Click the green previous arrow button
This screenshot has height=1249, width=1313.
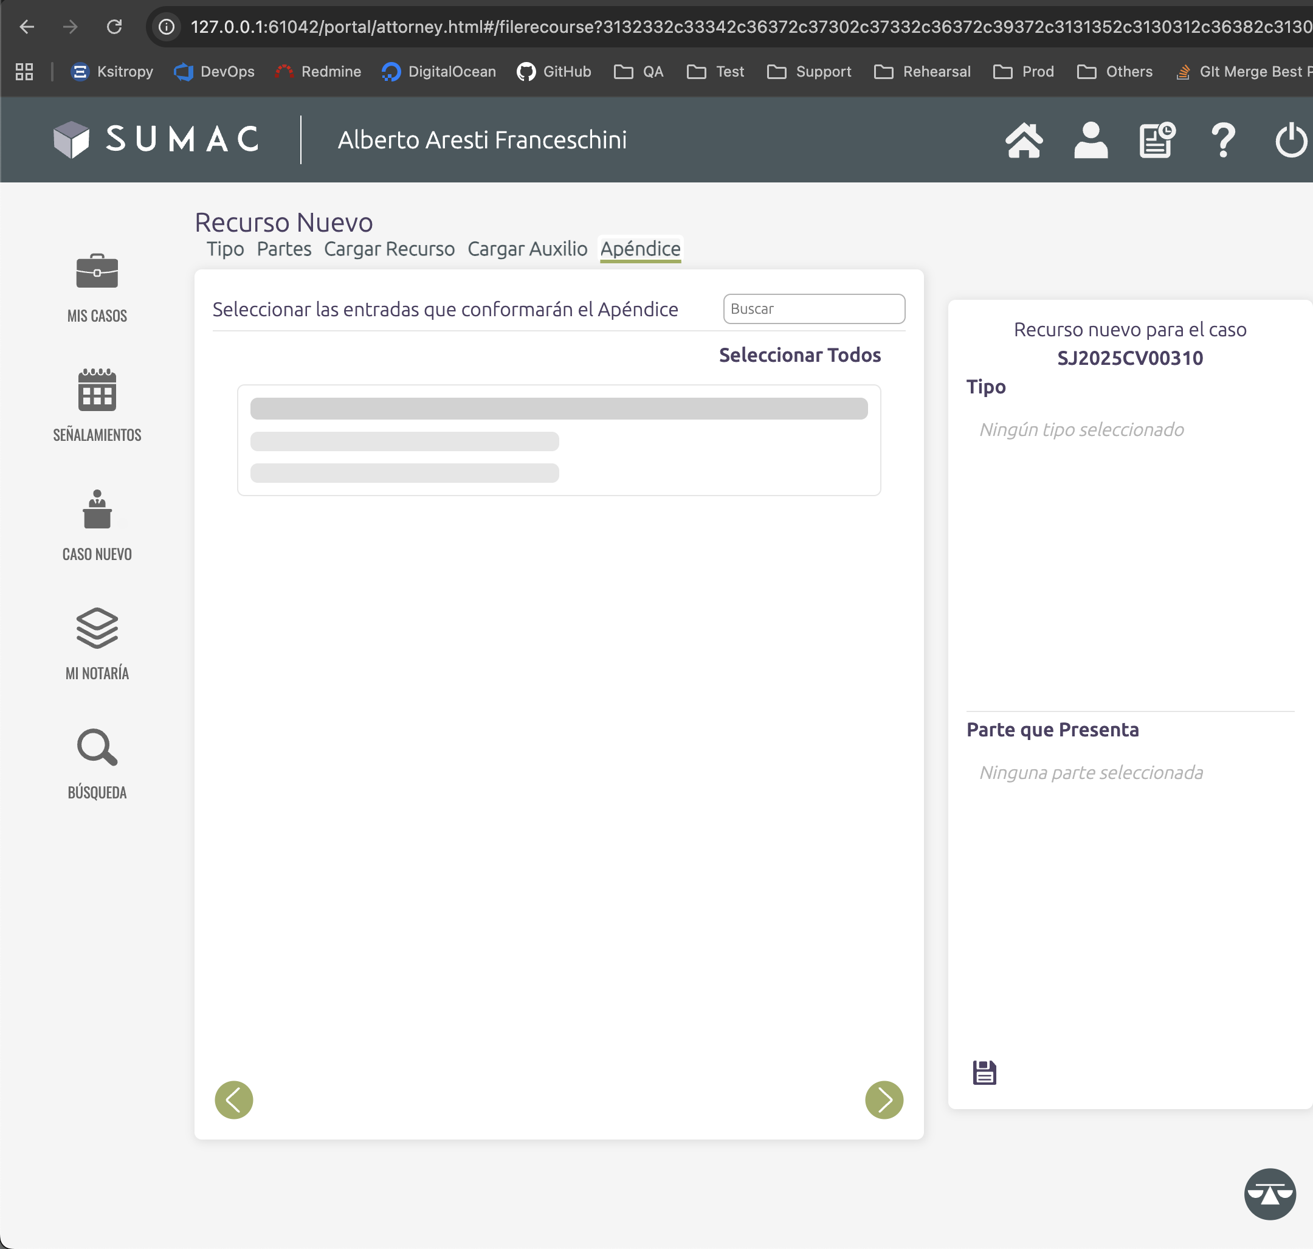click(233, 1099)
